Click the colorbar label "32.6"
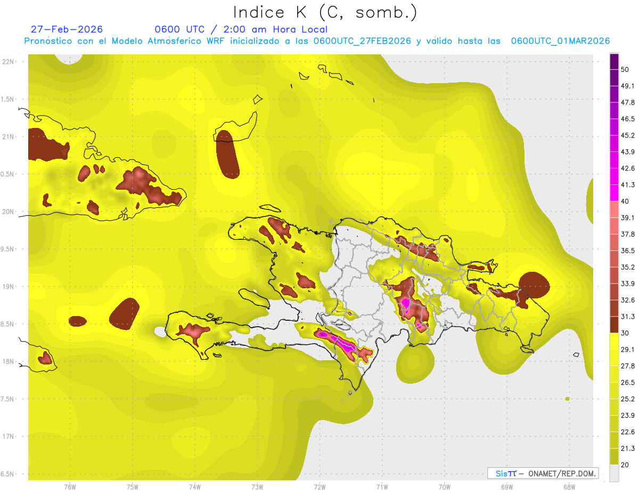Screen dimensions: 639x494 pyautogui.click(x=628, y=300)
